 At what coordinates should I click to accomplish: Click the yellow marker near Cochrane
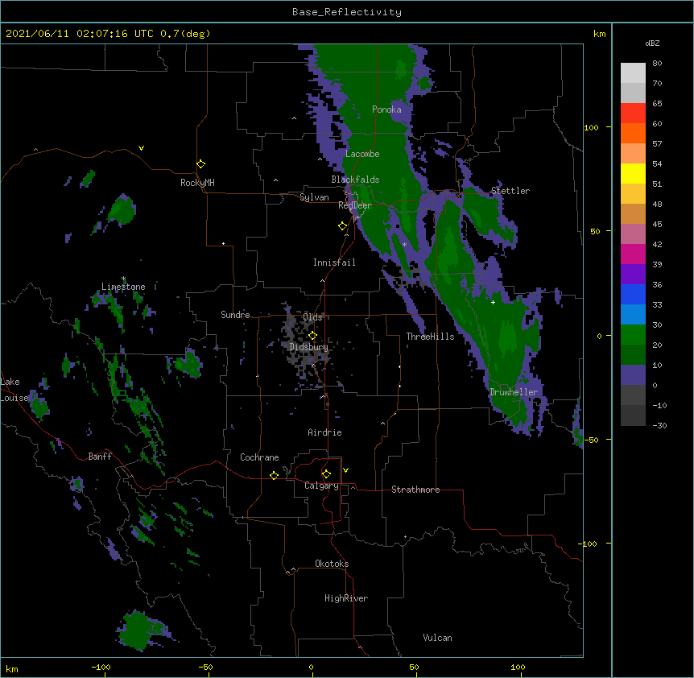(x=274, y=475)
